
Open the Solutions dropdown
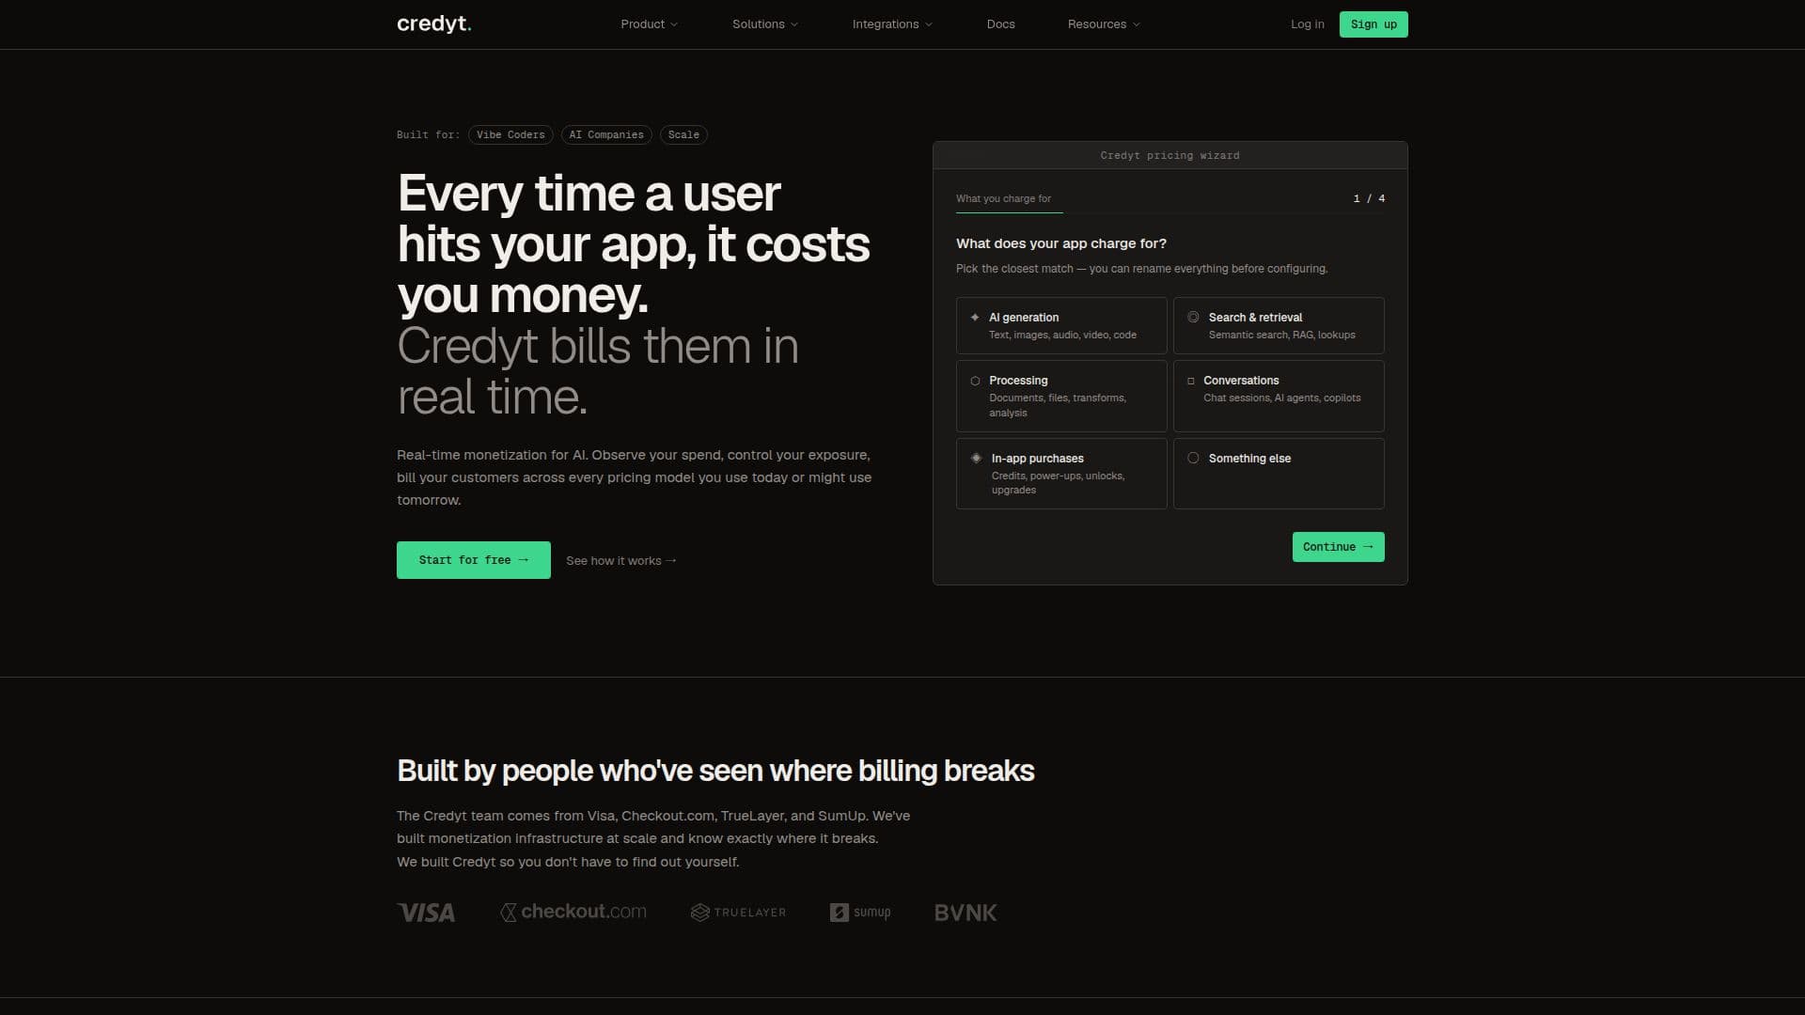[764, 24]
